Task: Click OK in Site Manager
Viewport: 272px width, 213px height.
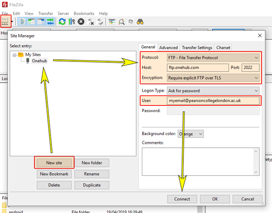Action: (x=215, y=199)
